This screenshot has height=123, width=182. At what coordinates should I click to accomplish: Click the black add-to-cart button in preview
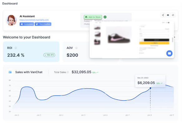[156, 40]
